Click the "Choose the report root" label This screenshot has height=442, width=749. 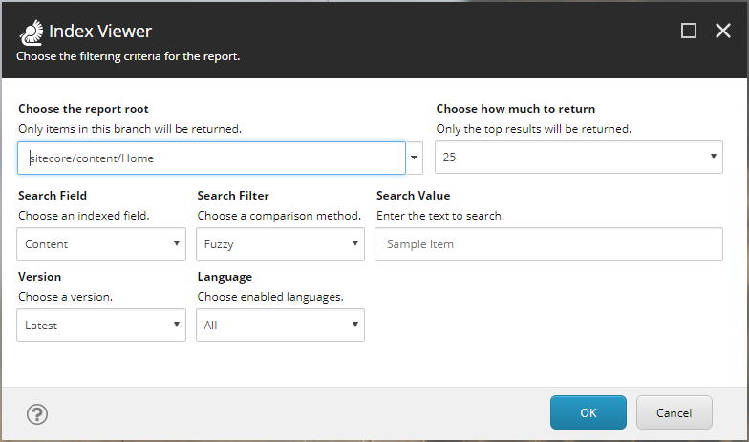click(83, 109)
